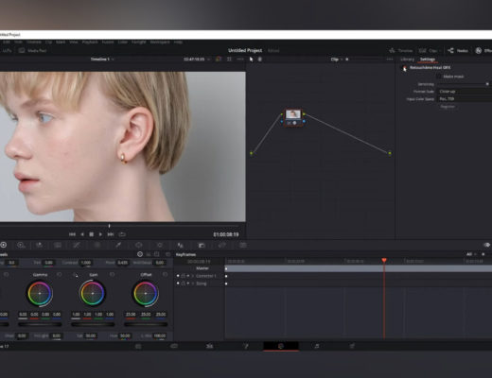Expand the Corrector 1 keyframe track
The image size is (492, 378).
pos(193,276)
